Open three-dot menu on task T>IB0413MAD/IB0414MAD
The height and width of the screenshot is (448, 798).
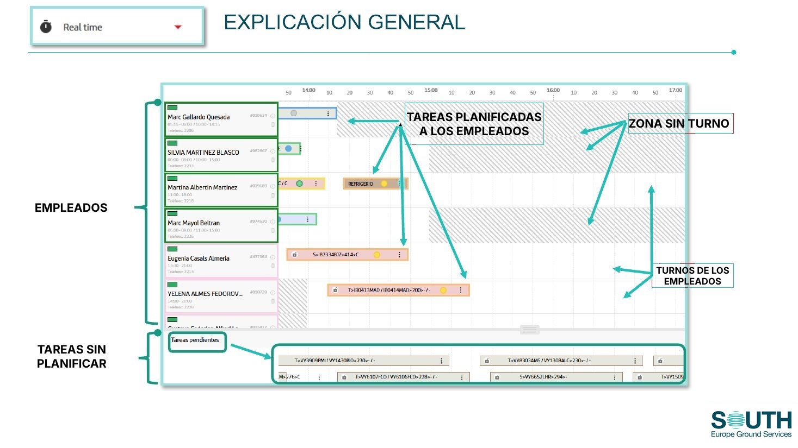point(461,290)
